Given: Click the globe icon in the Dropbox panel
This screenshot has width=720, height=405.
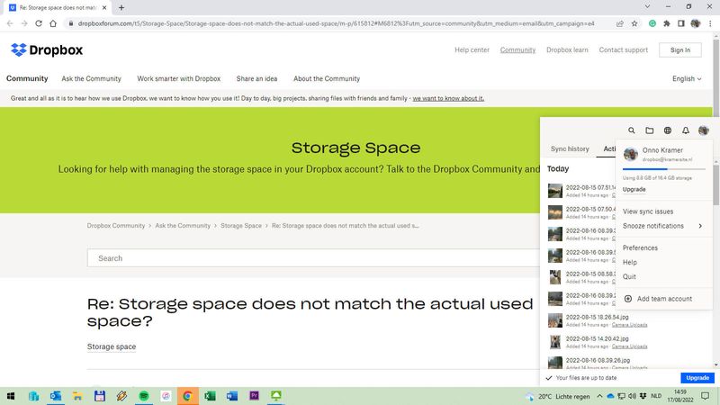Looking at the screenshot, I should (x=668, y=130).
